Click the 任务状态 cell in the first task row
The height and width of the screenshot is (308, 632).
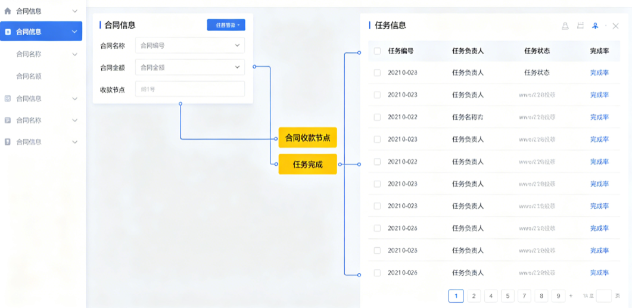click(537, 73)
